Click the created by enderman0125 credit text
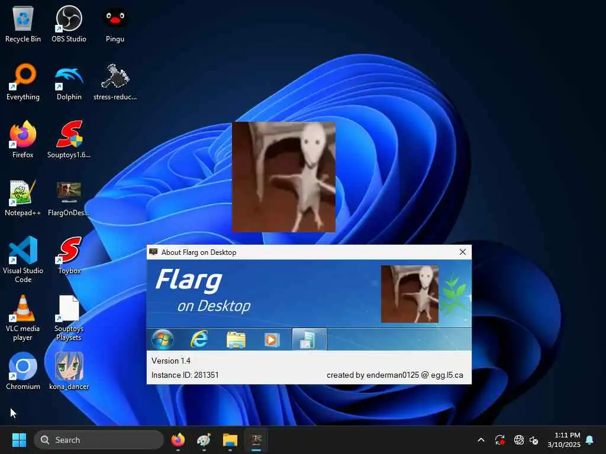This screenshot has height=454, width=606. pyautogui.click(x=395, y=375)
